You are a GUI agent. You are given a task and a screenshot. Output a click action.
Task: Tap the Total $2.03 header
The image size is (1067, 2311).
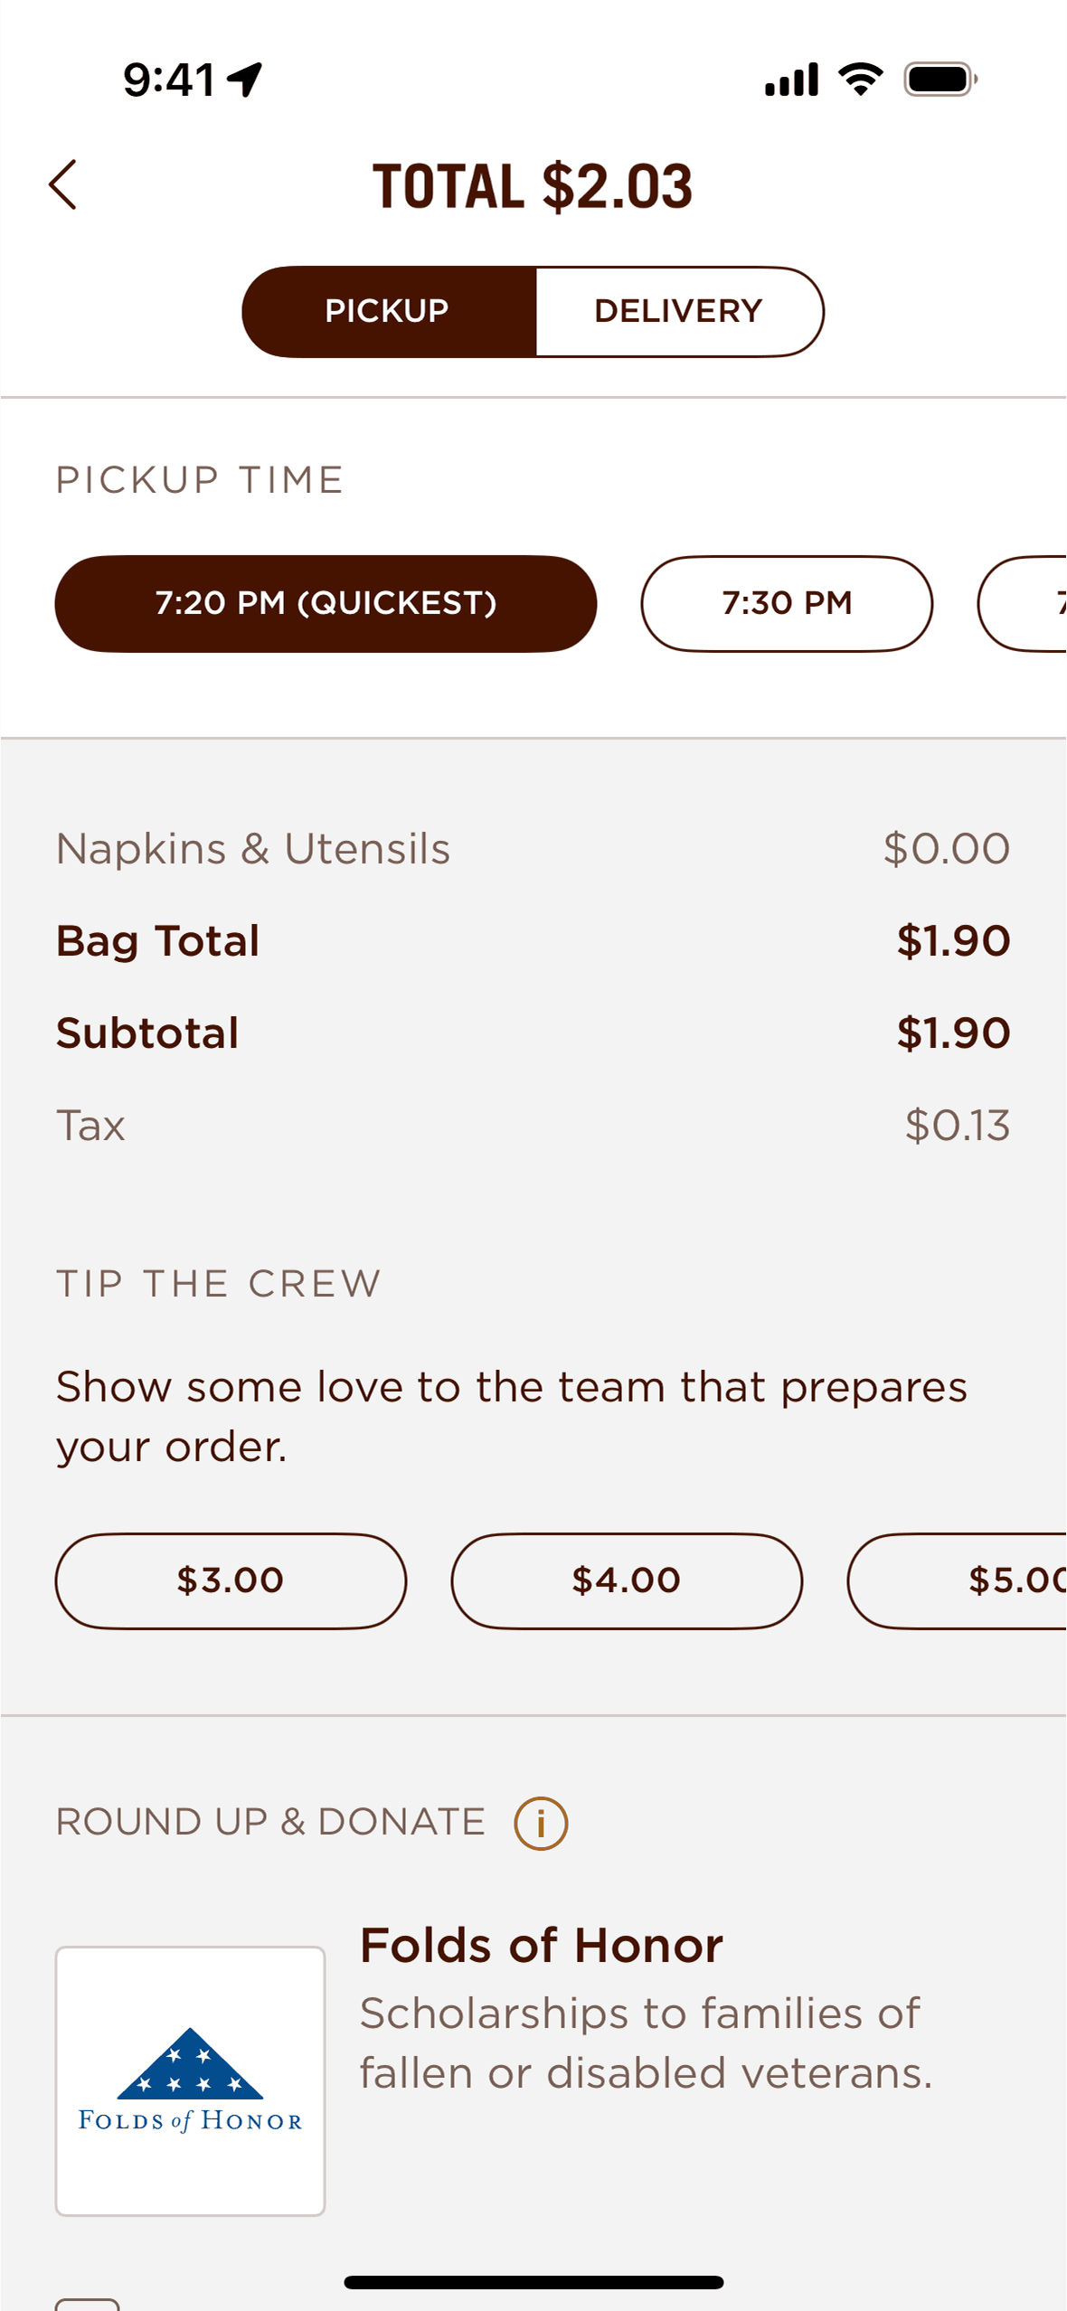pyautogui.click(x=533, y=186)
